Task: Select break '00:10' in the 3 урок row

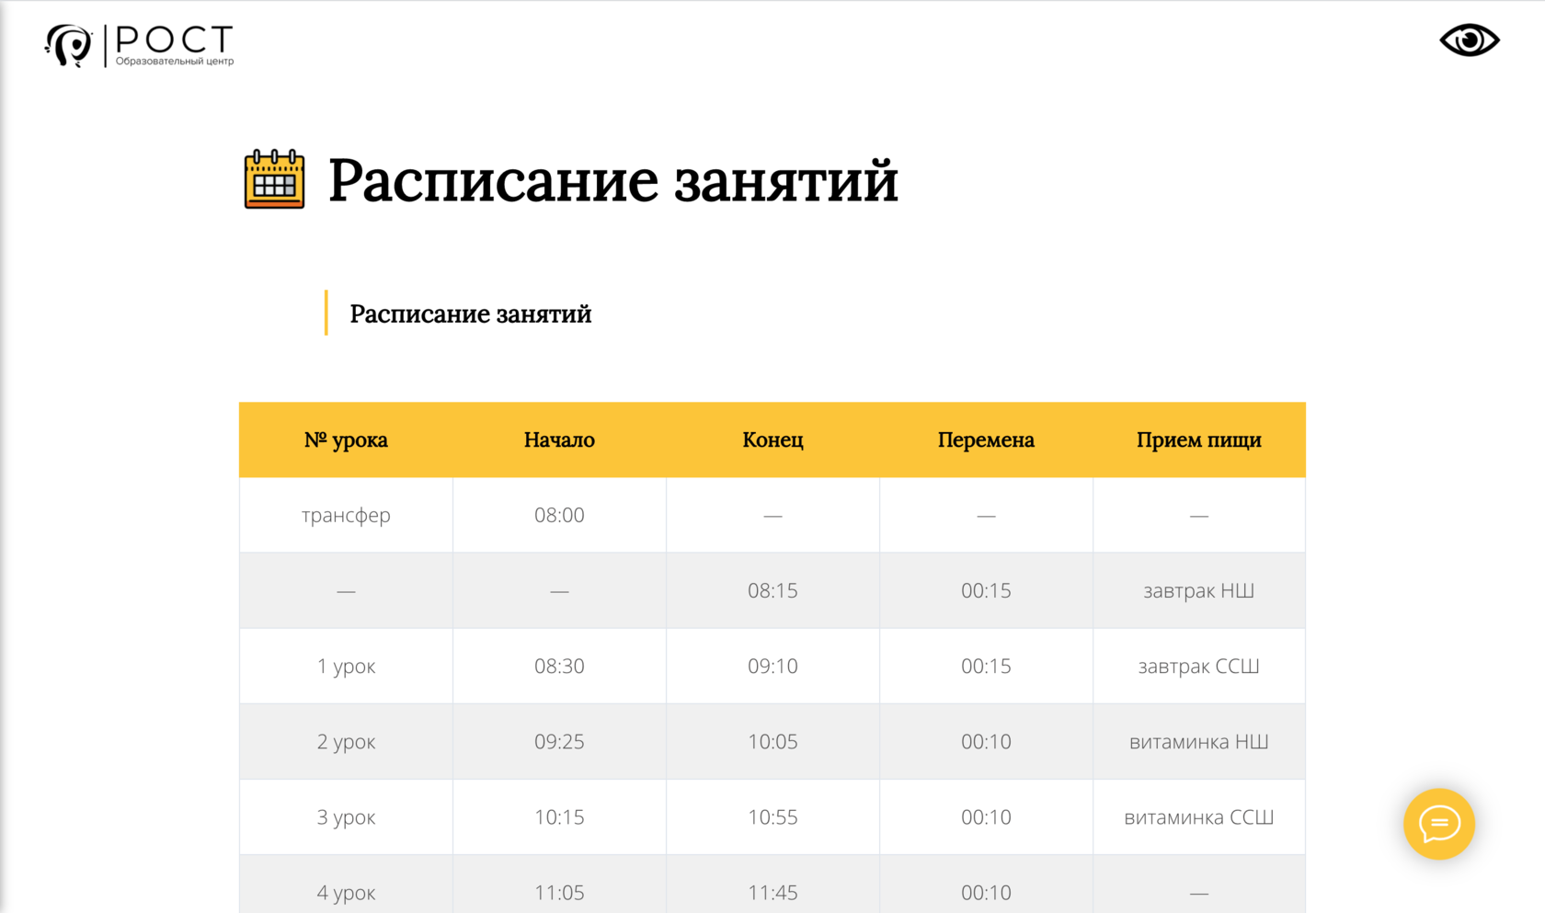Action: pyautogui.click(x=986, y=816)
